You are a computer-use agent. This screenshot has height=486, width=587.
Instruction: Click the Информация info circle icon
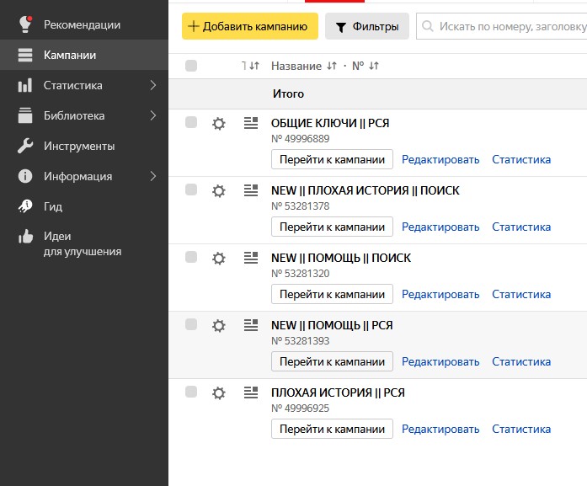(x=25, y=176)
